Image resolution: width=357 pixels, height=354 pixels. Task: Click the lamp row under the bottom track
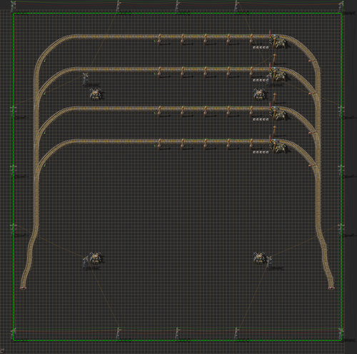(261, 152)
